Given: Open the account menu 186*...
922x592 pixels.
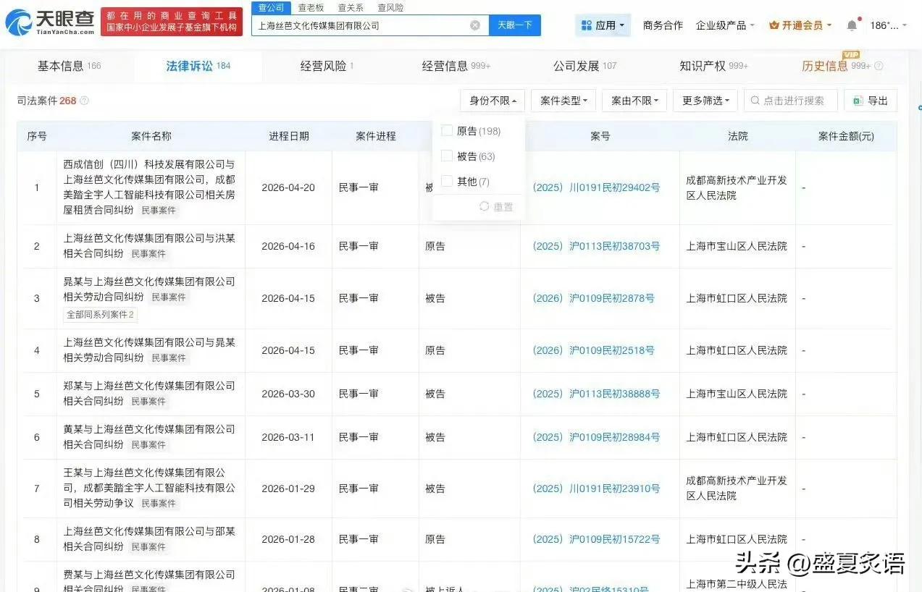Looking at the screenshot, I should click(x=888, y=25).
